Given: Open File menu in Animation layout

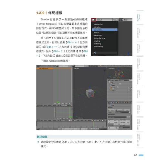Looking at the screenshot, I should [x=41, y=66].
